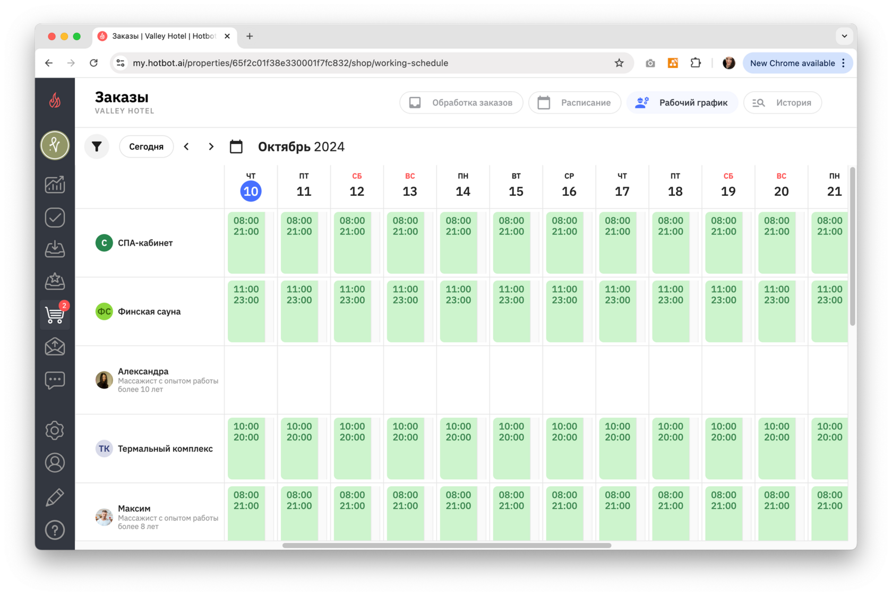Viewport: 892px width, 596px height.
Task: Click the orange extension icon in Chrome toolbar
Action: tap(673, 63)
